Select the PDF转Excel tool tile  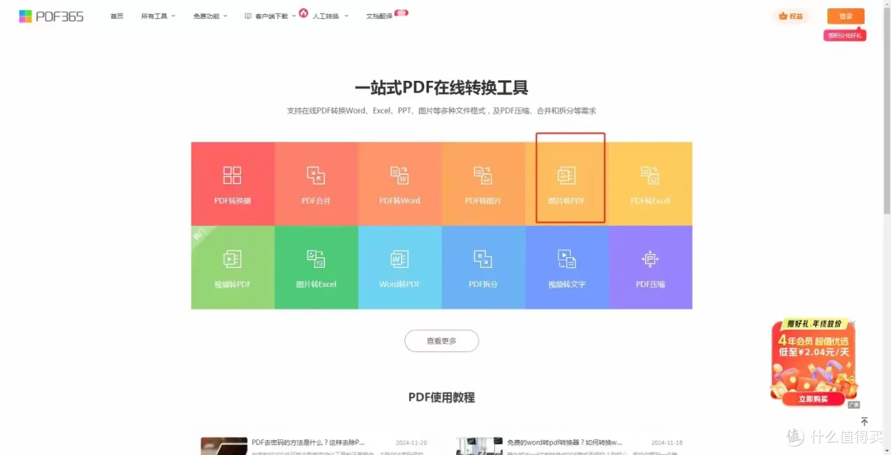pyautogui.click(x=651, y=184)
